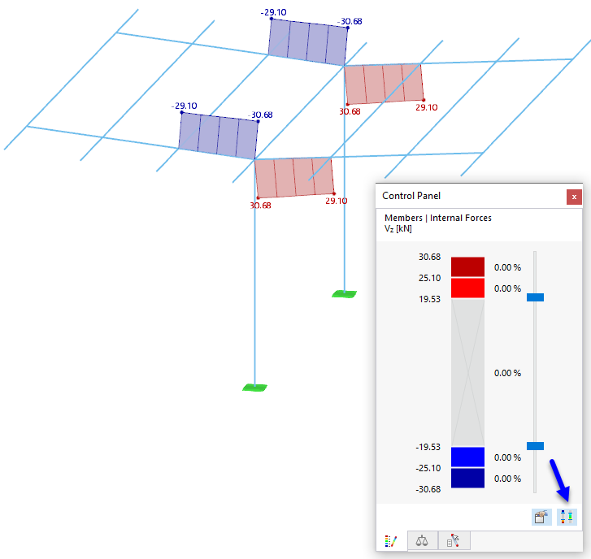Open the balance scale display factors tab

[422, 541]
